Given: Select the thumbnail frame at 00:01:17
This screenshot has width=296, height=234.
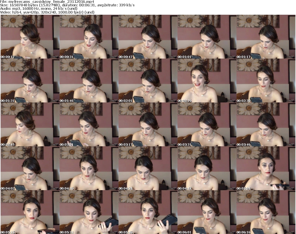Looking at the screenshot, I should point(266,37).
